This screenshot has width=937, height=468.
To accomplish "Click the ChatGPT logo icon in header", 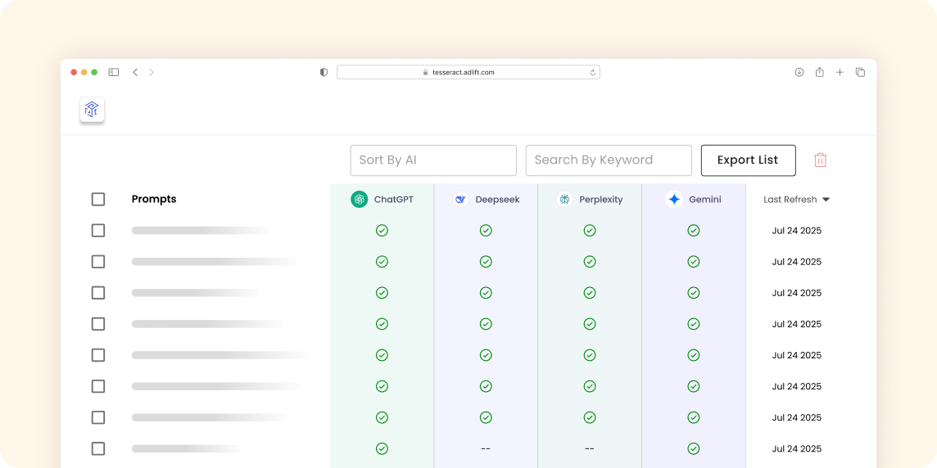I will click(359, 200).
